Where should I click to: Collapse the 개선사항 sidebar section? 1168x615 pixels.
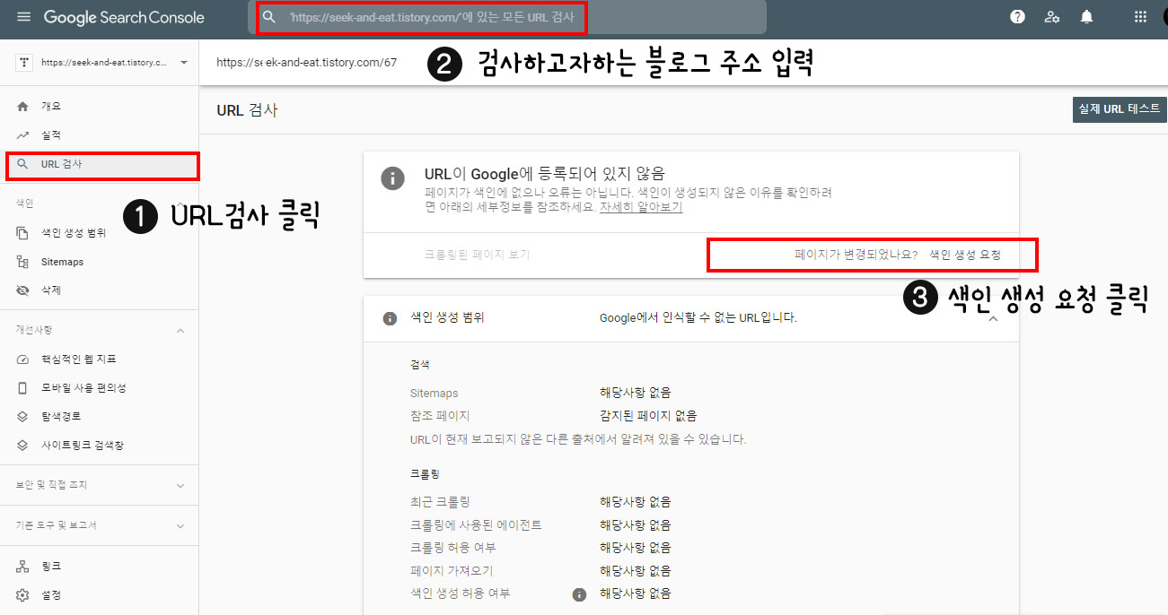[x=180, y=331]
